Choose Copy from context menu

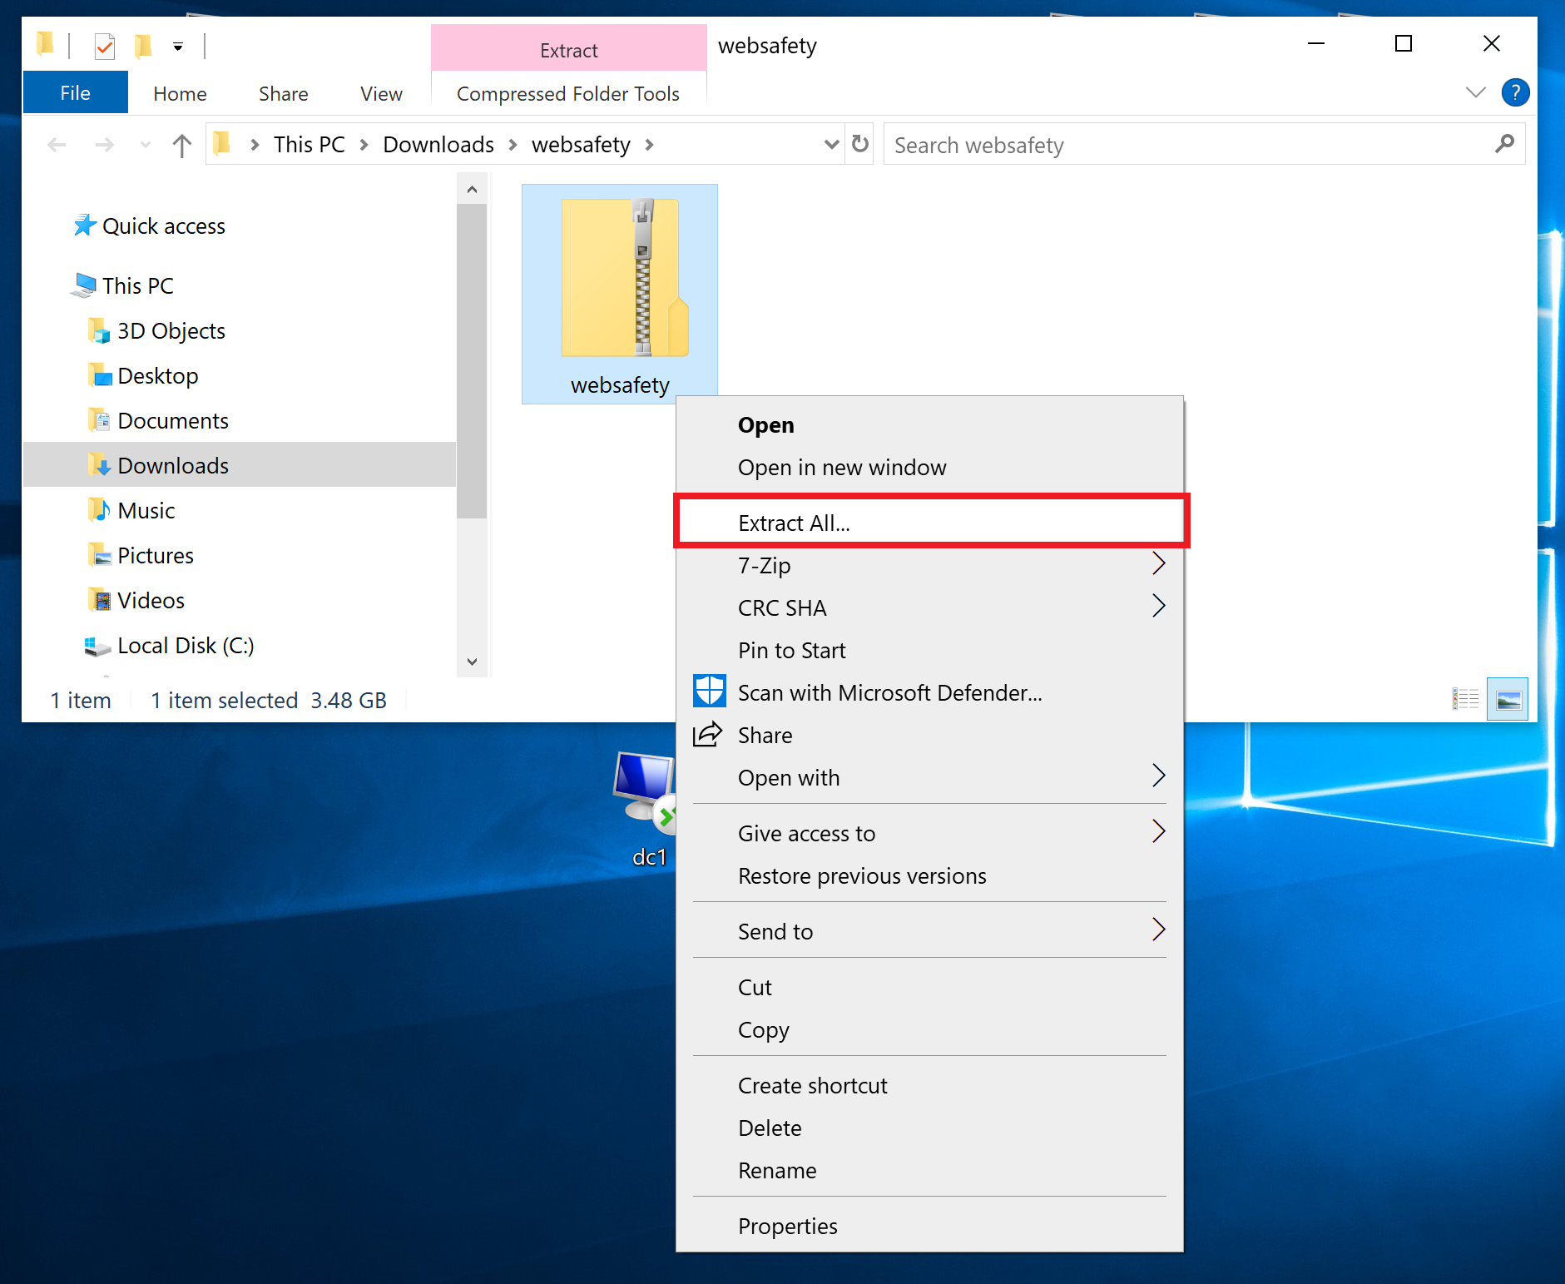point(929,1030)
